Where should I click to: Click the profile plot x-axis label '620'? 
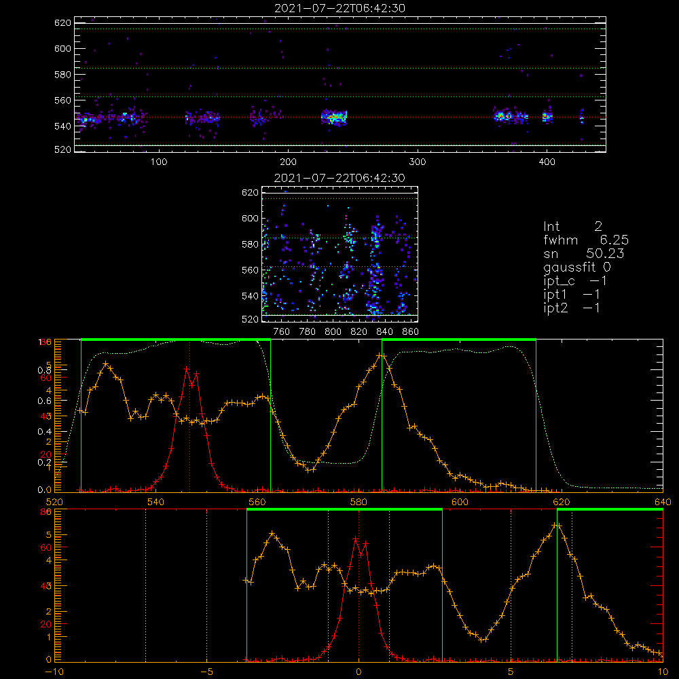(562, 502)
